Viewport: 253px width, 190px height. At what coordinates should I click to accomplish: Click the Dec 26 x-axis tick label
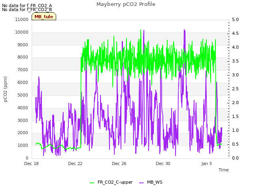pos(119,163)
